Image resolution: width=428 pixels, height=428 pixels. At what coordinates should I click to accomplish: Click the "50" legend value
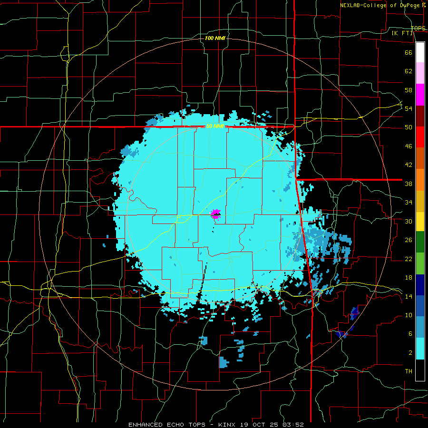point(409,127)
